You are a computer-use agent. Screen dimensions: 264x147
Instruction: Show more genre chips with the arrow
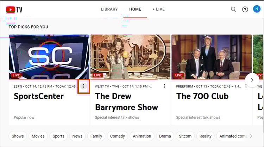(x=251, y=136)
